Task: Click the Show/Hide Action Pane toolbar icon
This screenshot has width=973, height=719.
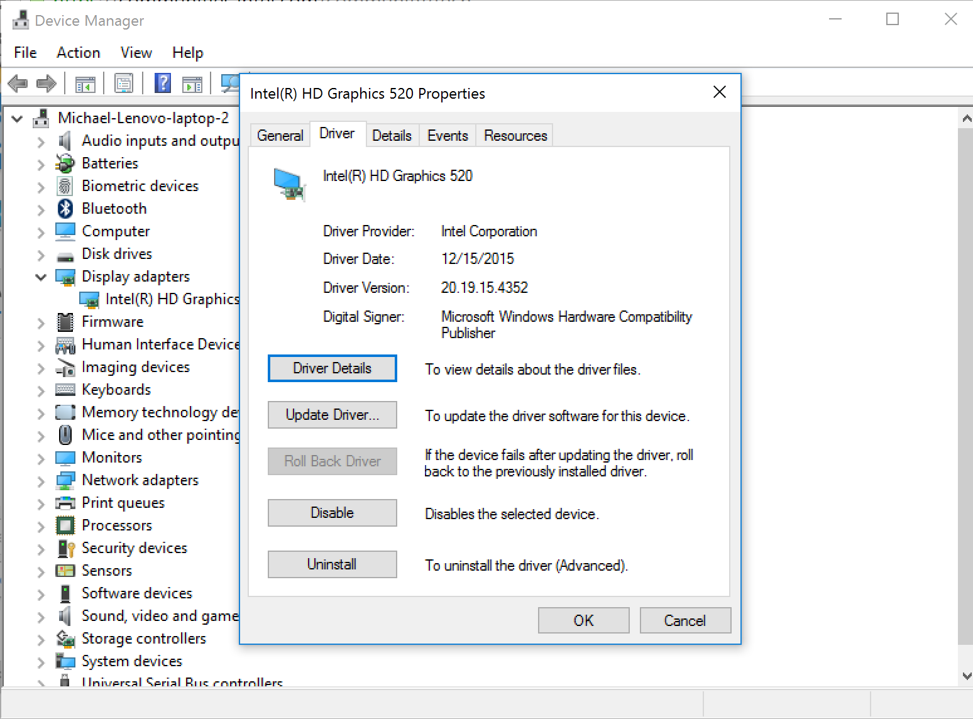Action: tap(192, 83)
